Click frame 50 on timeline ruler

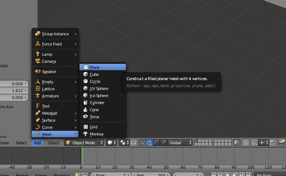(166, 167)
